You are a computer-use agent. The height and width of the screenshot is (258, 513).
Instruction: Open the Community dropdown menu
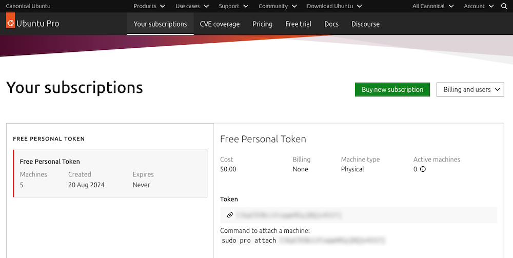click(x=278, y=6)
